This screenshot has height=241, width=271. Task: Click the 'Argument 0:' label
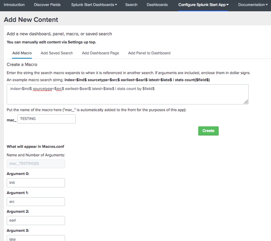pyautogui.click(x=18, y=174)
